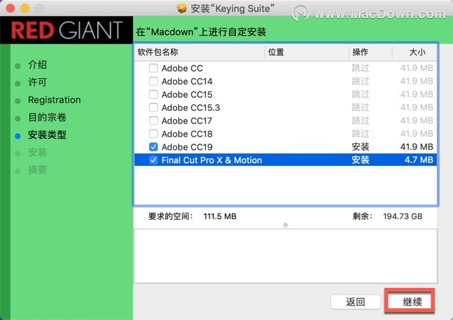The height and width of the screenshot is (320, 453).
Task: Click the yellow minimize window button
Action: (25, 8)
